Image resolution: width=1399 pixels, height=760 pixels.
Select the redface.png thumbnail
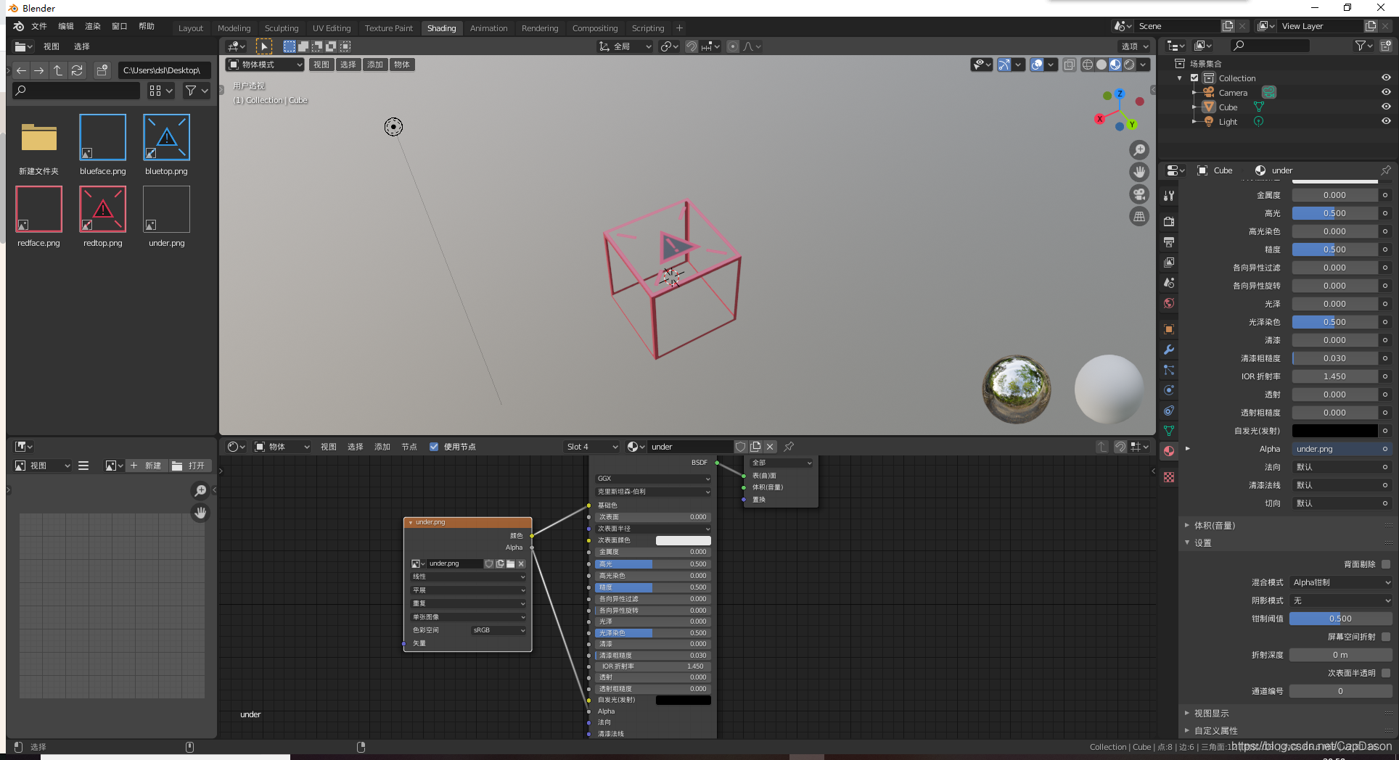(38, 210)
